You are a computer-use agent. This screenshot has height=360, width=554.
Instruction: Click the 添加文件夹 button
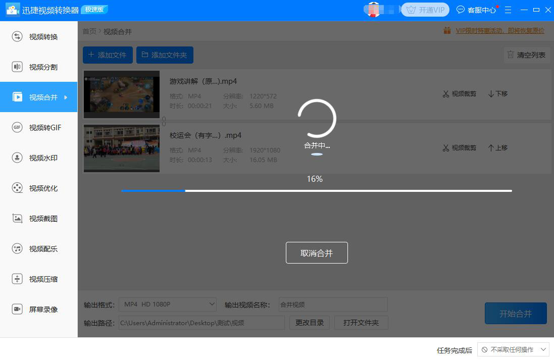(165, 55)
